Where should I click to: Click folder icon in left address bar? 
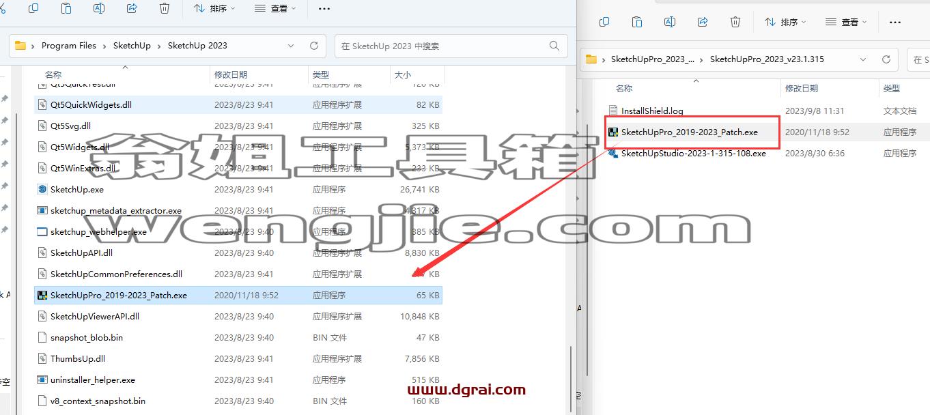coord(20,46)
